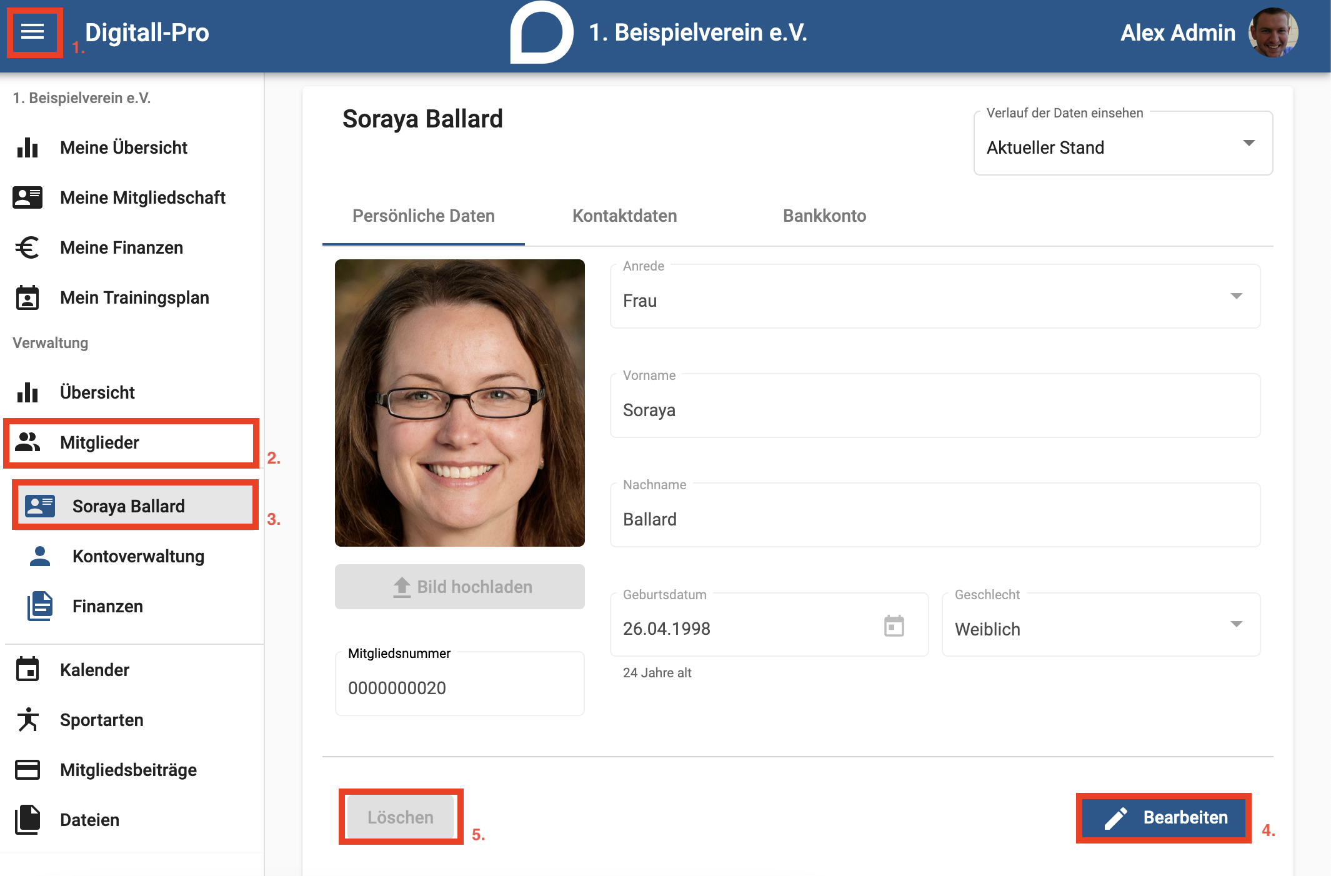Open Verwaltung Übersicht entry
The width and height of the screenshot is (1331, 876).
click(x=132, y=392)
